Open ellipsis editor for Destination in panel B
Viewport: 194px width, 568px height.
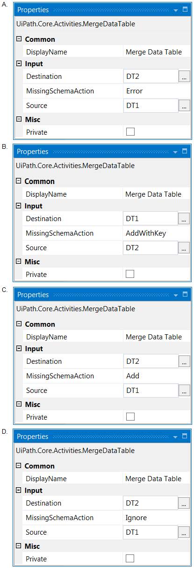pyautogui.click(x=184, y=219)
